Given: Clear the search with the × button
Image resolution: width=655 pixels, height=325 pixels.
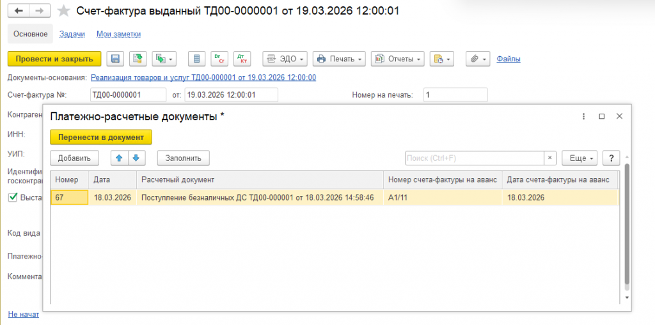Looking at the screenshot, I should (x=549, y=158).
